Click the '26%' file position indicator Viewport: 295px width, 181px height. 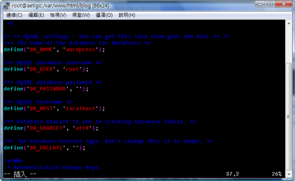pyautogui.click(x=277, y=174)
